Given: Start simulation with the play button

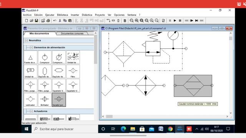Looking at the screenshot, I should (175, 20).
